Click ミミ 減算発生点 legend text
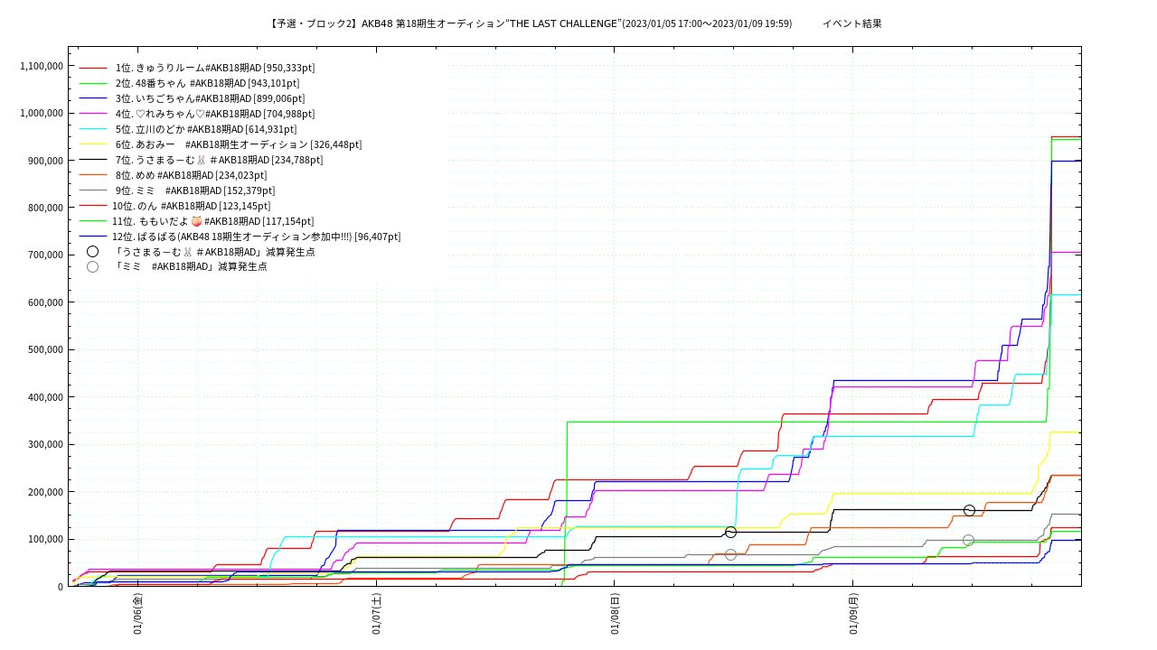This screenshot has height=650, width=1157. click(190, 266)
